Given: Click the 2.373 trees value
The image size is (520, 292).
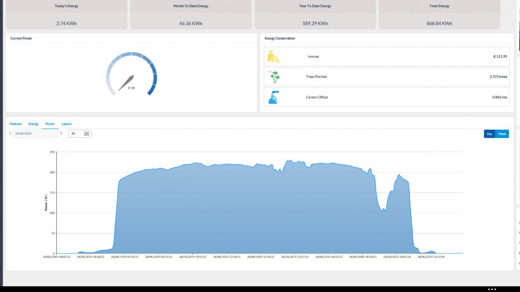Looking at the screenshot, I should (498, 77).
